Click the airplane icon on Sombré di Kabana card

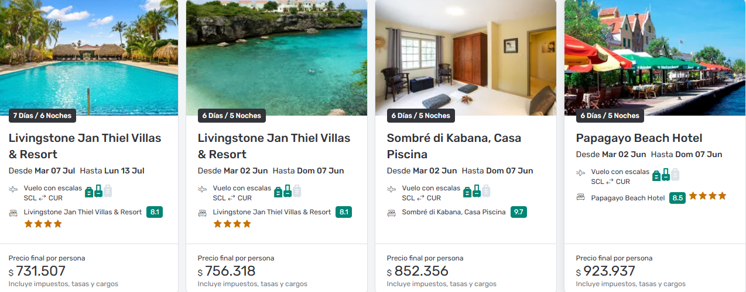(x=391, y=189)
